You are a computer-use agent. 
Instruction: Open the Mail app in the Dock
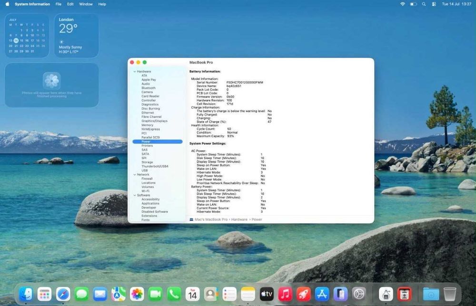pyautogui.click(x=100, y=294)
